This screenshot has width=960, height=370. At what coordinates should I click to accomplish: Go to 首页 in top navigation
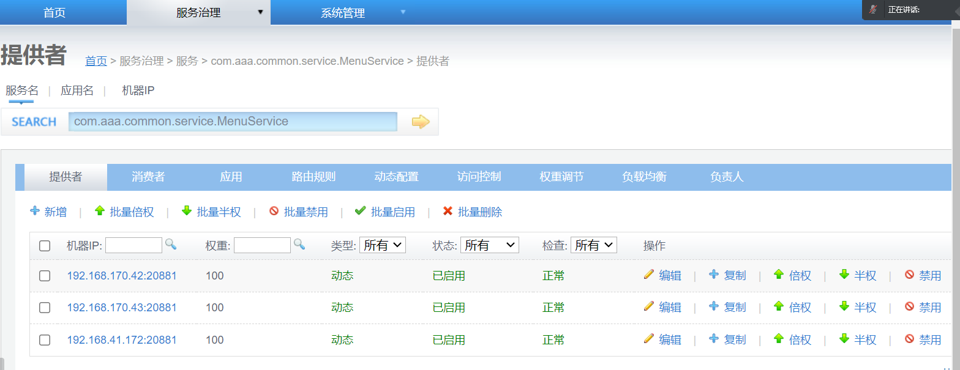pyautogui.click(x=54, y=12)
